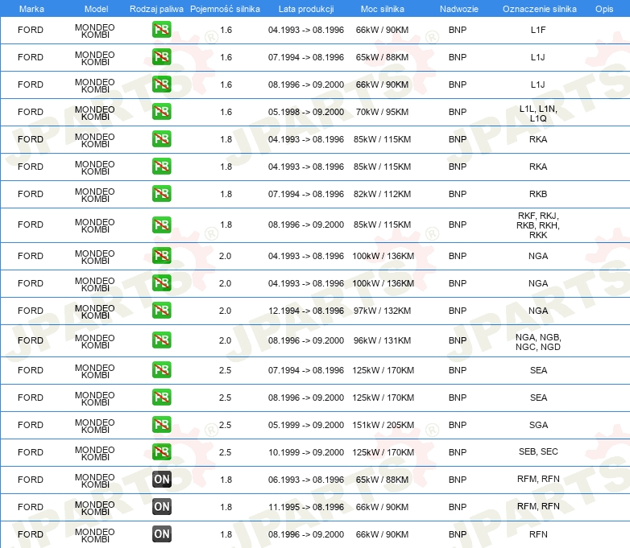Click the petrol icon in the L1J 08.1996 -> 09.2000 row
Image resolution: width=630 pixels, height=548 pixels.
pyautogui.click(x=161, y=84)
